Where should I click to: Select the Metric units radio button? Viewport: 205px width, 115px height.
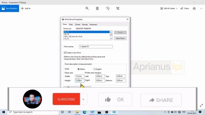[x=78, y=69]
